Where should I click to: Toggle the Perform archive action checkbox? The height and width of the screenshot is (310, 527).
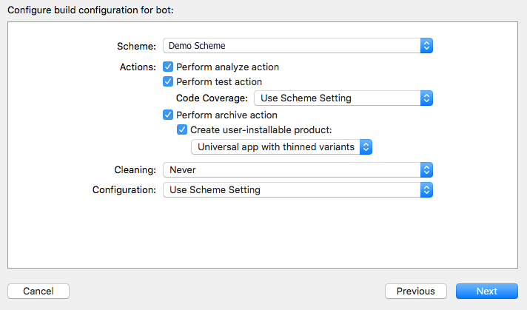pyautogui.click(x=168, y=115)
